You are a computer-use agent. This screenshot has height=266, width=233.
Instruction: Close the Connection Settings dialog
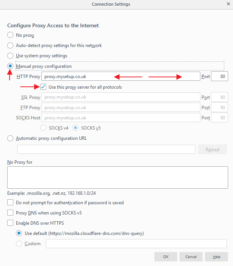click(x=228, y=4)
